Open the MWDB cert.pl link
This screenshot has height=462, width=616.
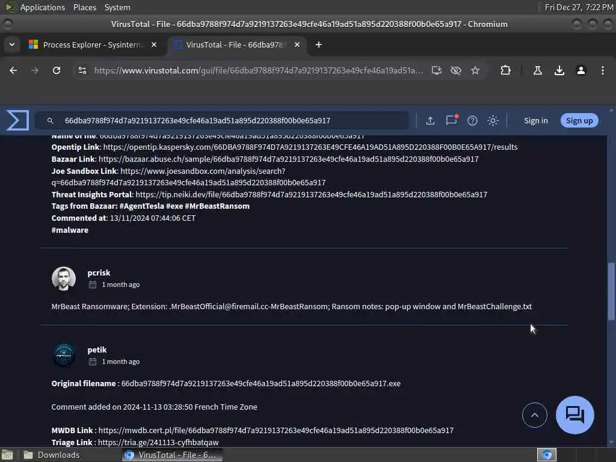pyautogui.click(x=276, y=431)
